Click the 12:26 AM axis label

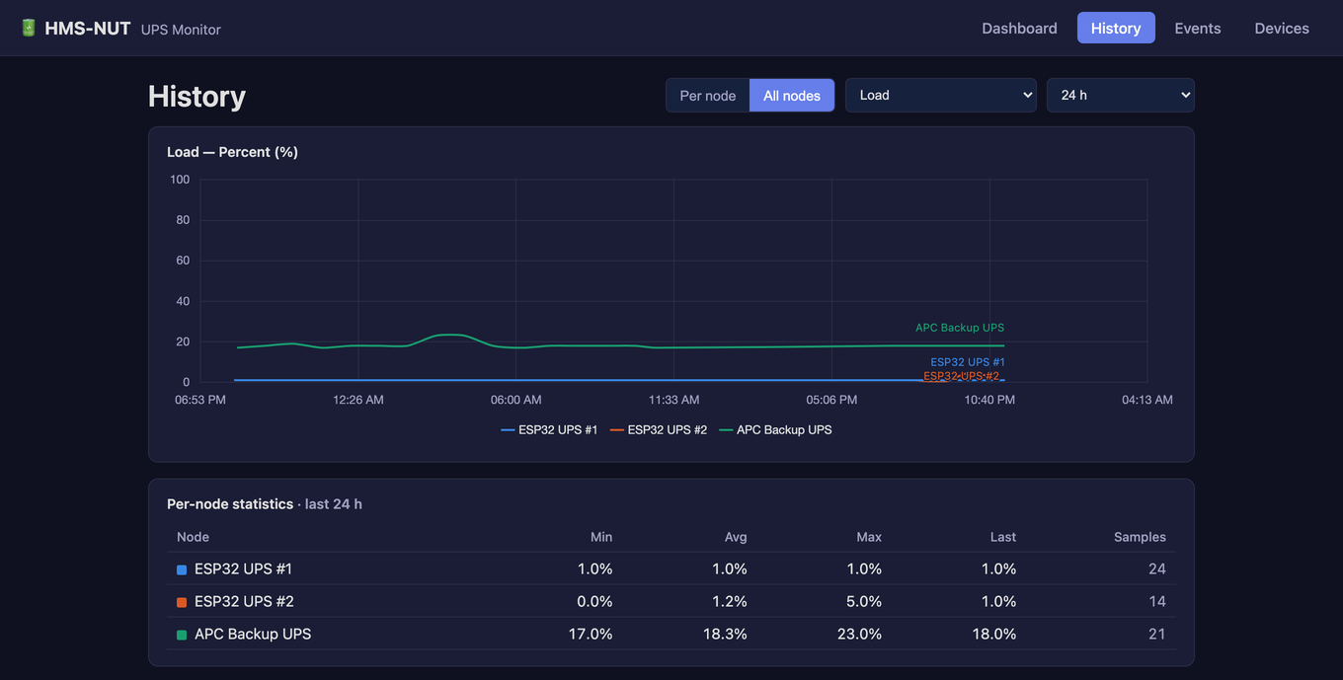click(x=358, y=400)
